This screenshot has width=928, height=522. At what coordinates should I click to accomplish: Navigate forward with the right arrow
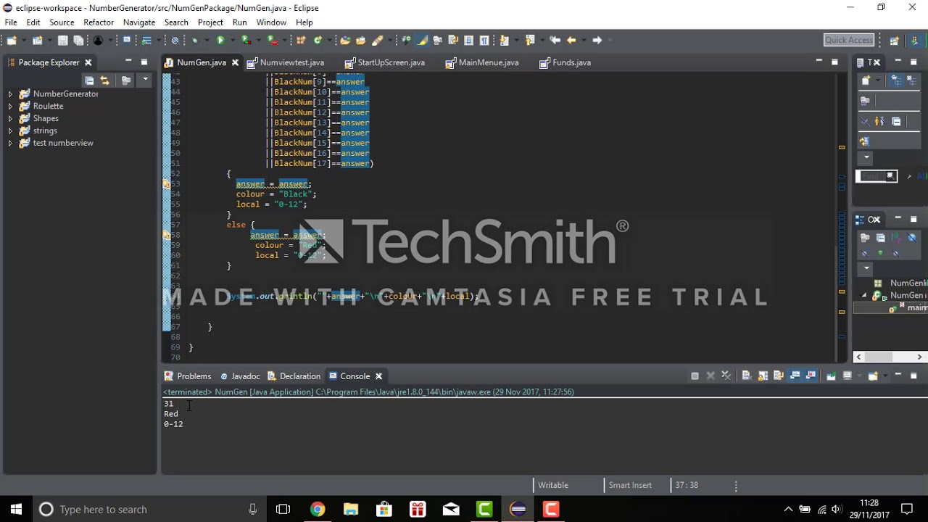597,40
